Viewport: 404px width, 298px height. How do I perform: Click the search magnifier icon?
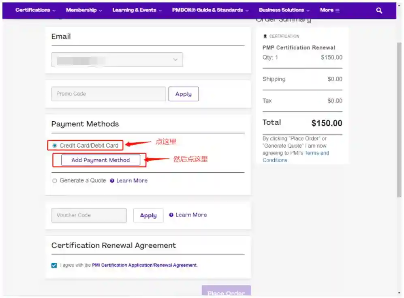(x=379, y=11)
